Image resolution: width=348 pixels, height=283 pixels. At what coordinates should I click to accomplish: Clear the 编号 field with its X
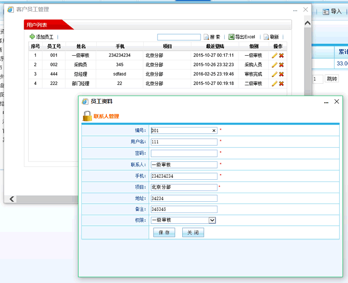[x=214, y=130]
